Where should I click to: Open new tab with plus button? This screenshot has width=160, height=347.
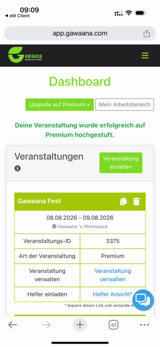(x=80, y=325)
